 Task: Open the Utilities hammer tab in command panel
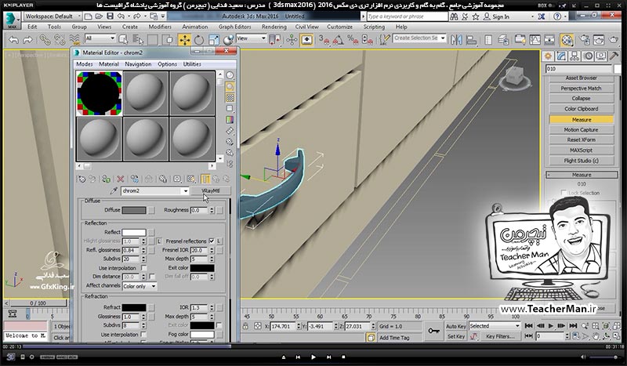(x=614, y=56)
